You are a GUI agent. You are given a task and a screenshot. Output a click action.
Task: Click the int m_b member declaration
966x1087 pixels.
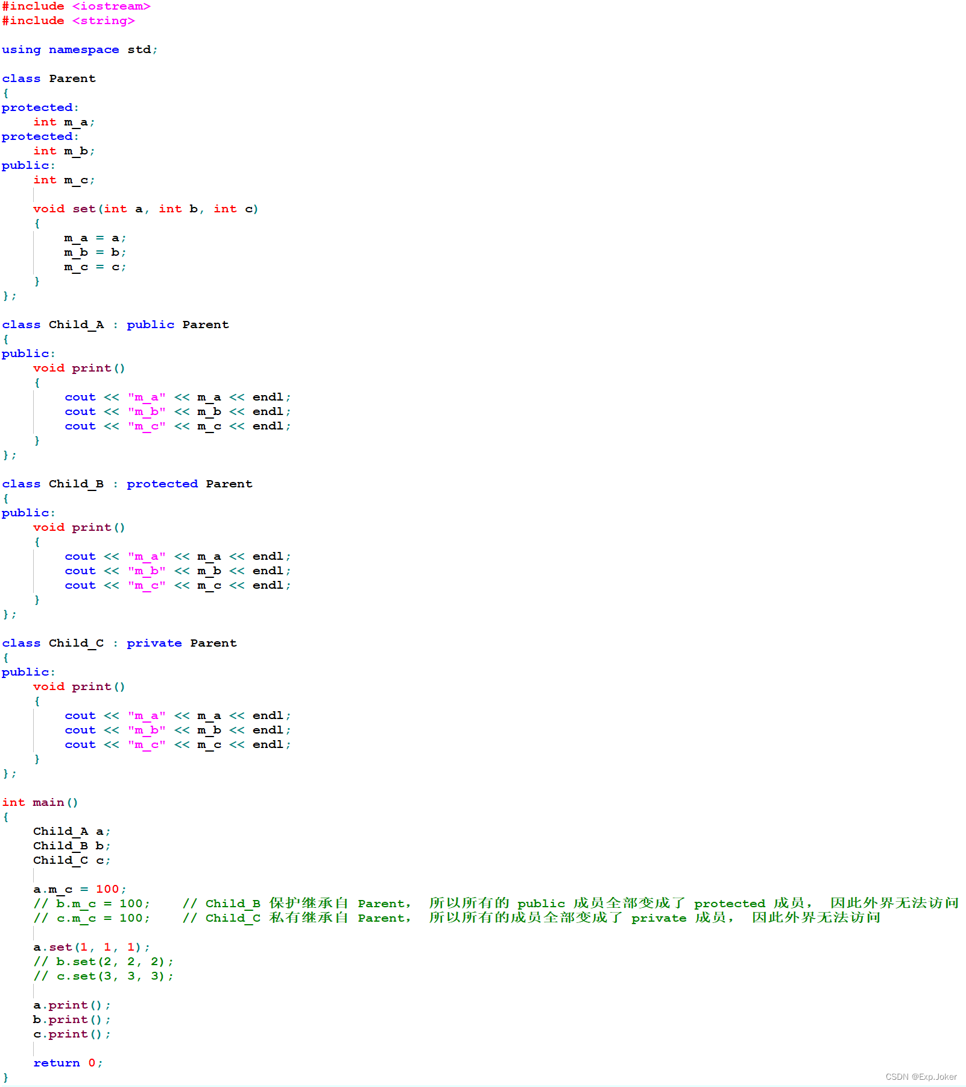[64, 151]
